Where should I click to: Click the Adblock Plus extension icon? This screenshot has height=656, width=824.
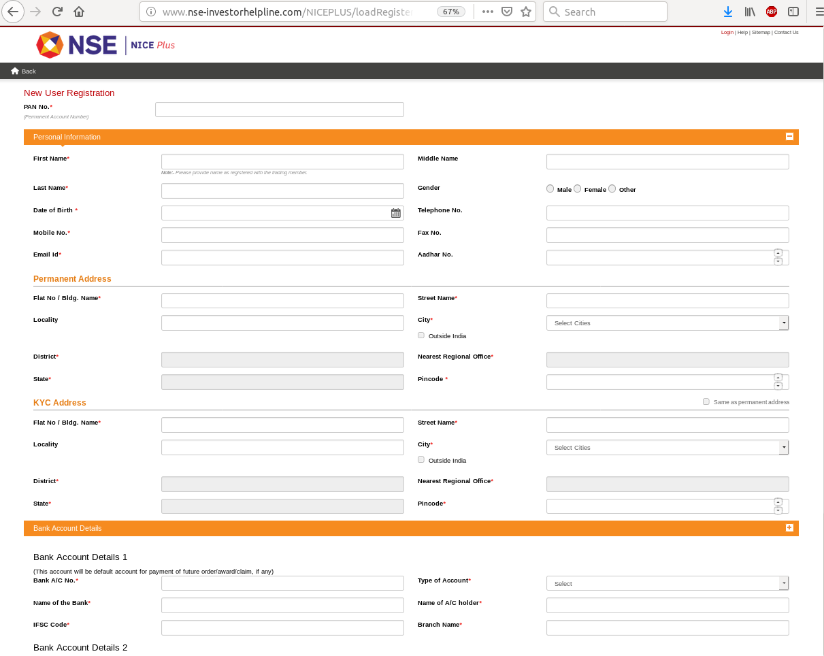click(x=771, y=12)
